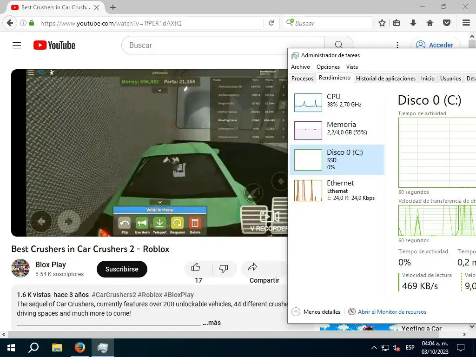476x357 pixels.
Task: Focus the YouTube Buscar search field
Action: point(223,45)
